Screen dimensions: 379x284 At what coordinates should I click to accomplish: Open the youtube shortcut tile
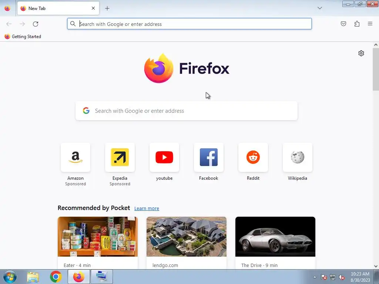(x=164, y=158)
